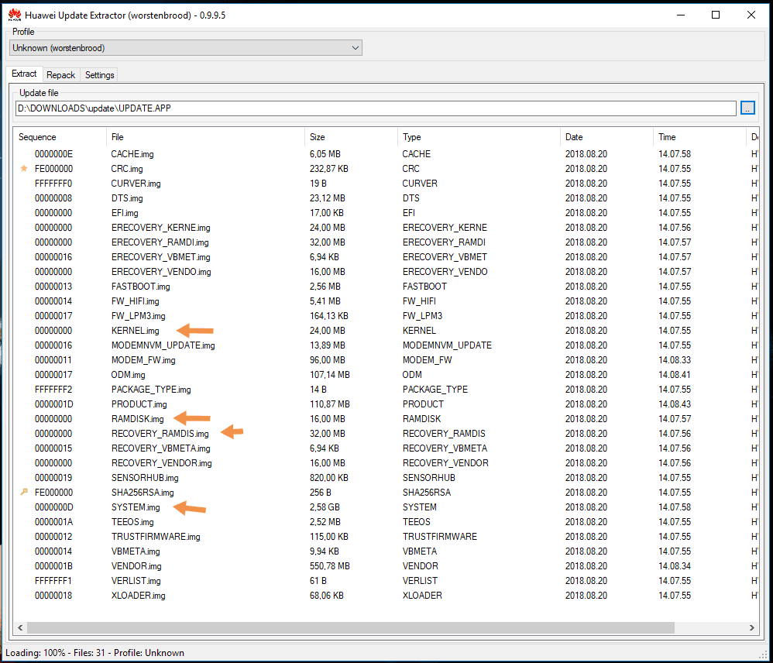Viewport: 773px width, 663px height.
Task: Sort list by File column header
Action: click(205, 137)
